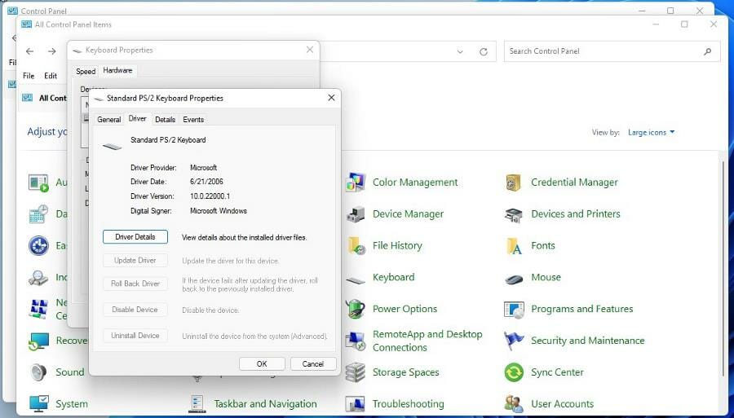This screenshot has height=418, width=734.
Task: Click the Standard PS/2 Keyboard device name
Action: pos(168,140)
